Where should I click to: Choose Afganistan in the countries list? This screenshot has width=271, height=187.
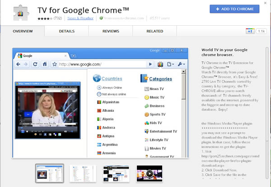point(108,102)
